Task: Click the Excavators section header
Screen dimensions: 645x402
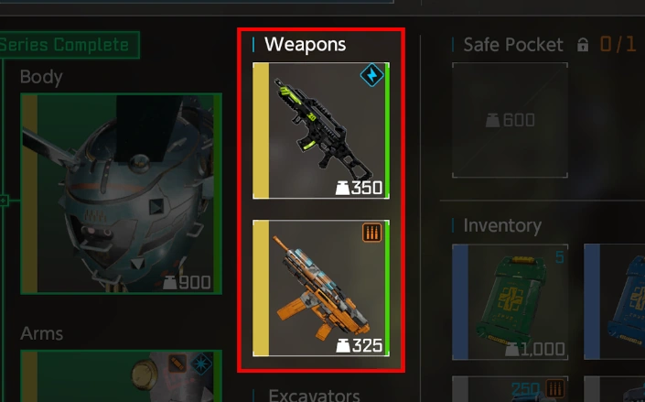Action: pyautogui.click(x=315, y=396)
